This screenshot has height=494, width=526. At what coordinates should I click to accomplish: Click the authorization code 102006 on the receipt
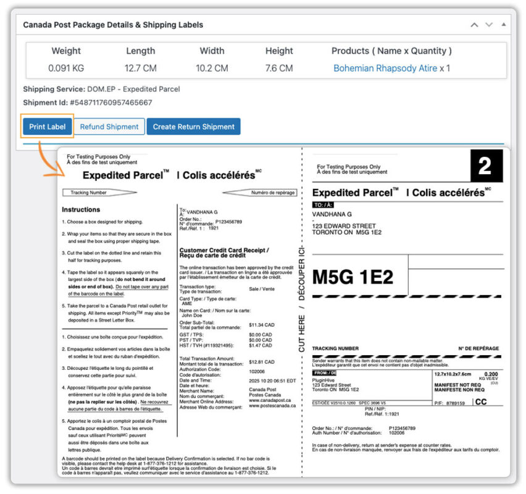257,372
